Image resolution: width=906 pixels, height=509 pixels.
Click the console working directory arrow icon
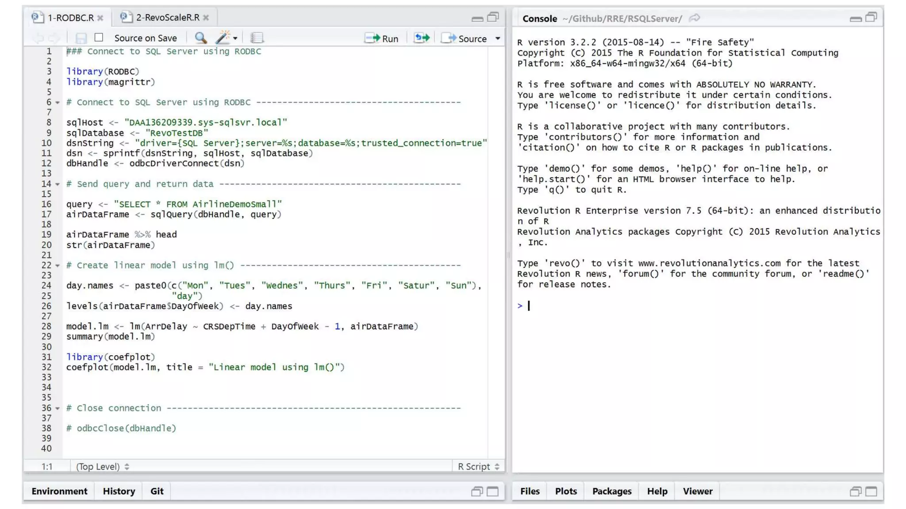(695, 18)
